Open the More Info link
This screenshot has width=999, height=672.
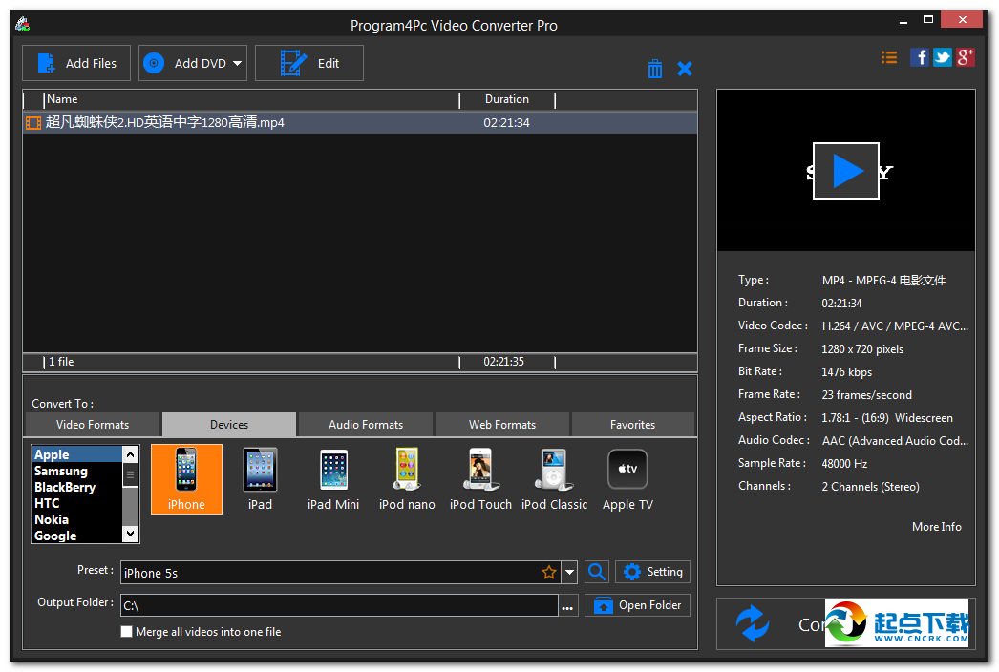[936, 527]
